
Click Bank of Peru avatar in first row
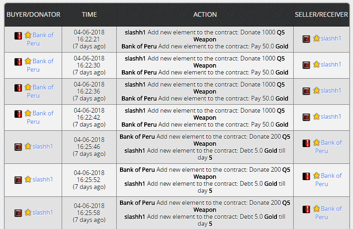click(18, 36)
